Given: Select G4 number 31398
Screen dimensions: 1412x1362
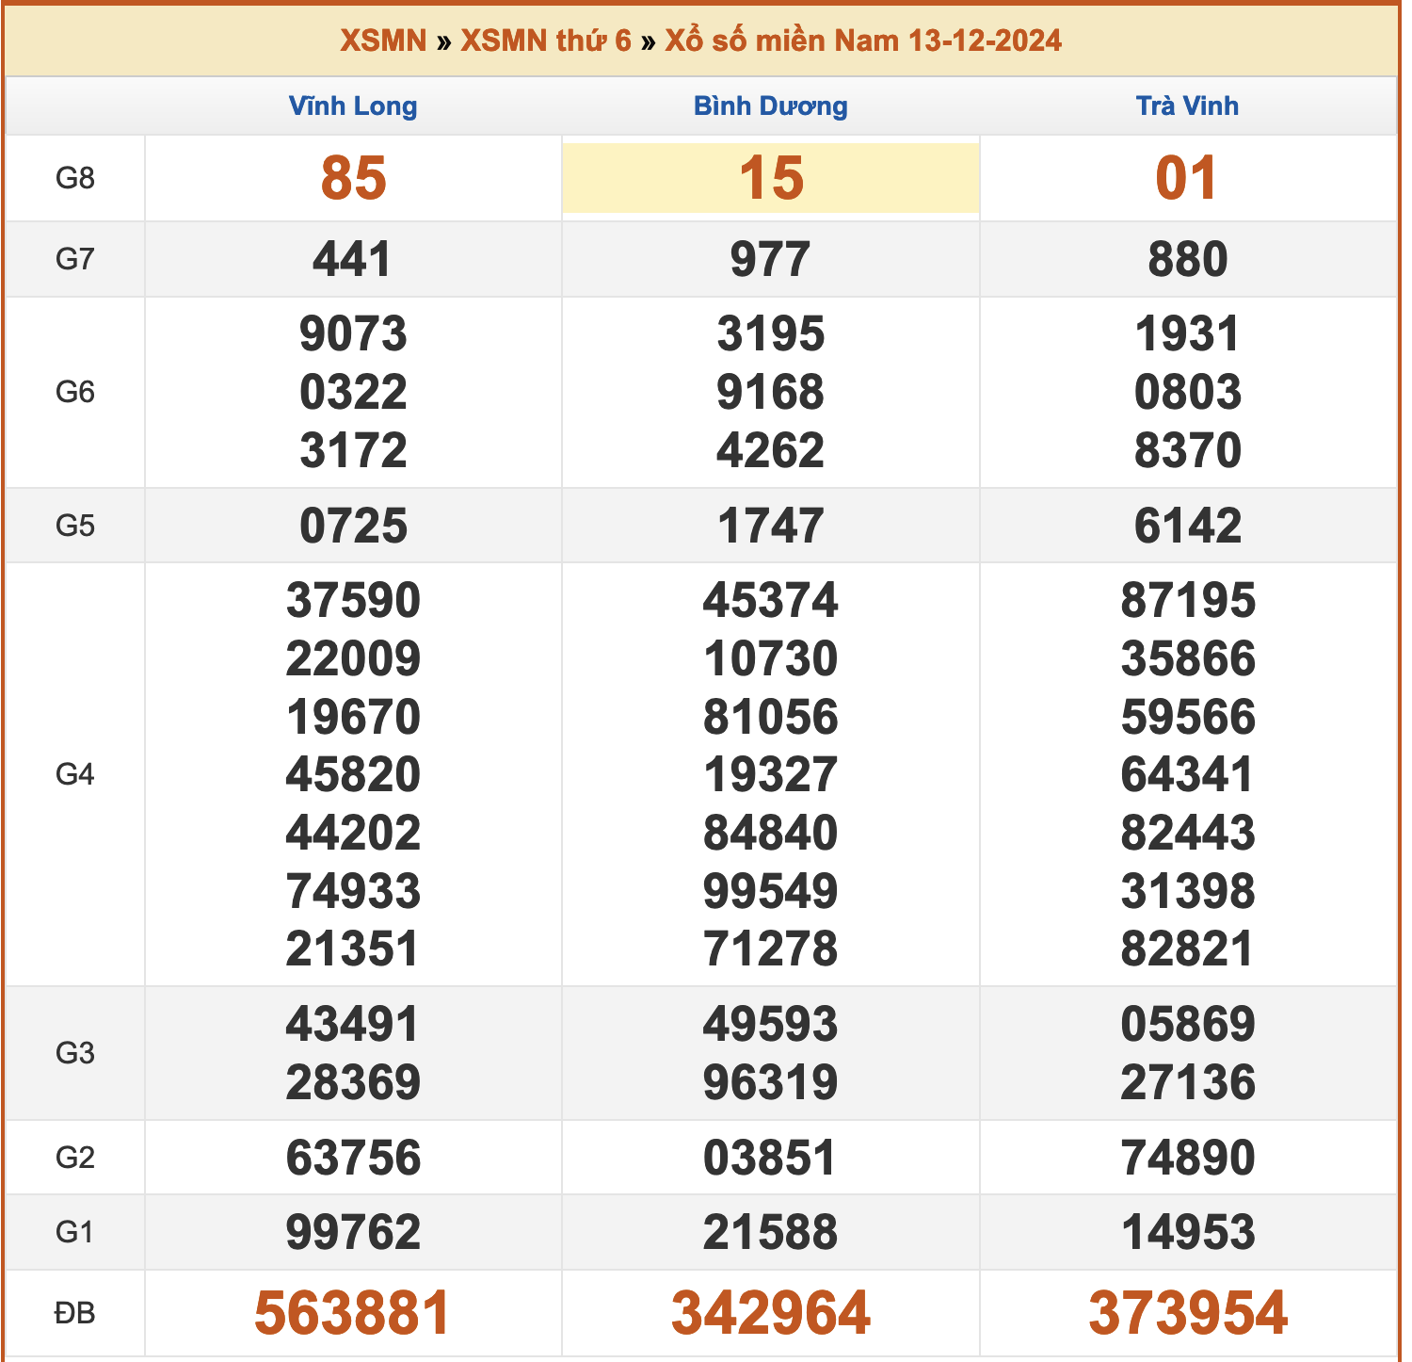Looking at the screenshot, I should click(x=1188, y=891).
